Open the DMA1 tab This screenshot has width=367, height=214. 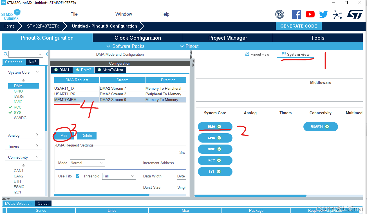[x=62, y=70]
